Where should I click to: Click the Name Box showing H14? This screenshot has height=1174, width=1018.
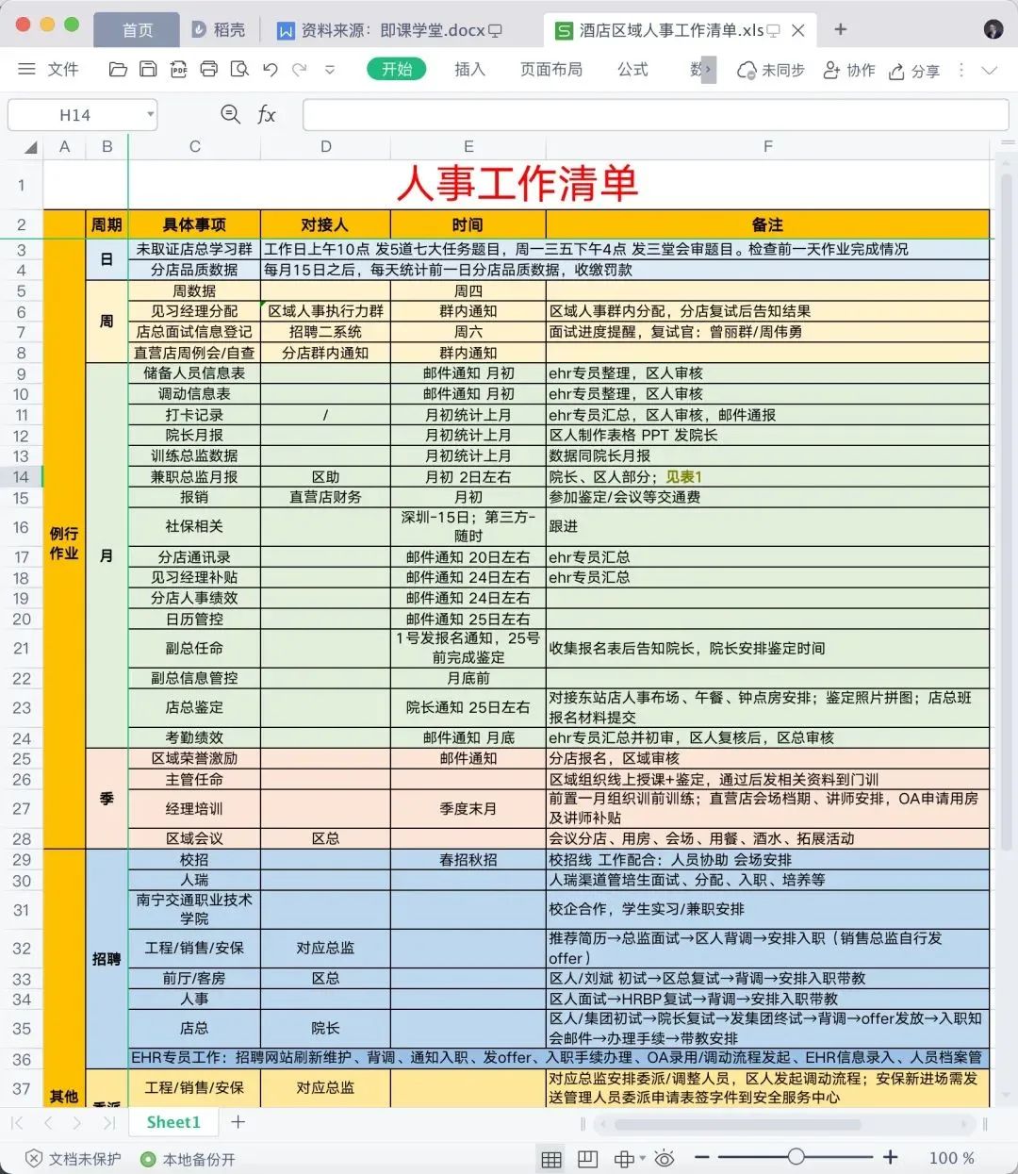tap(75, 115)
